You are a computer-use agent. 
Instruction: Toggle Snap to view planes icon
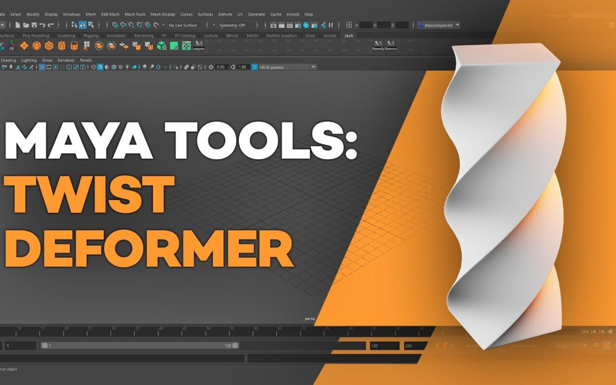click(x=148, y=25)
